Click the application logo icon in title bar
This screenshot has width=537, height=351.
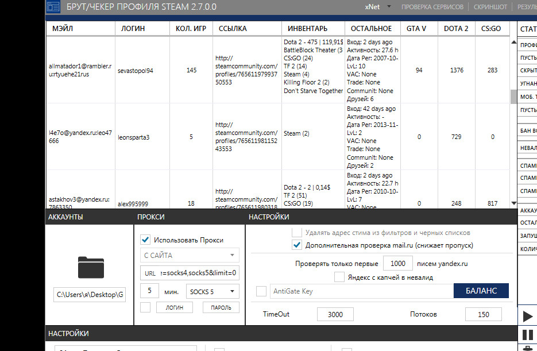[x=53, y=6]
